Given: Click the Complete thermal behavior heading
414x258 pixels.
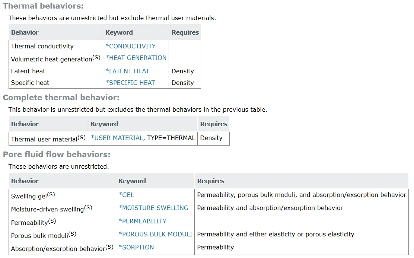Looking at the screenshot, I should [x=61, y=98].
